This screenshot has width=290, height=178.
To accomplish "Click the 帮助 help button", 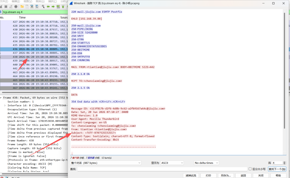I will (278, 175).
